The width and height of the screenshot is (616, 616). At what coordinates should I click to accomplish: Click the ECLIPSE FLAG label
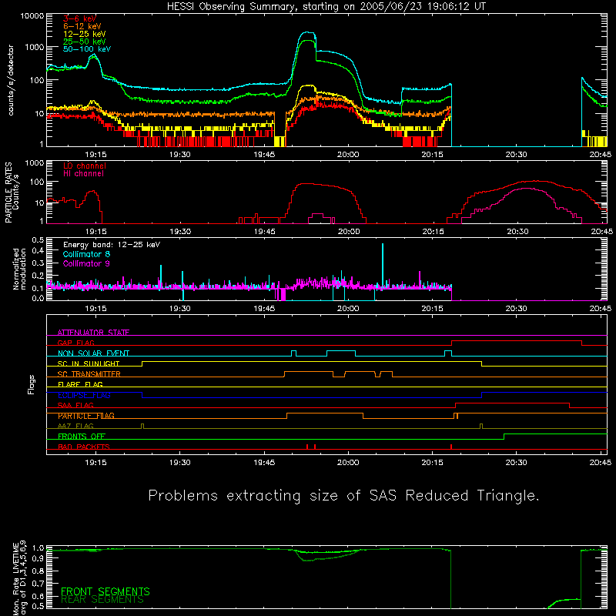click(84, 395)
